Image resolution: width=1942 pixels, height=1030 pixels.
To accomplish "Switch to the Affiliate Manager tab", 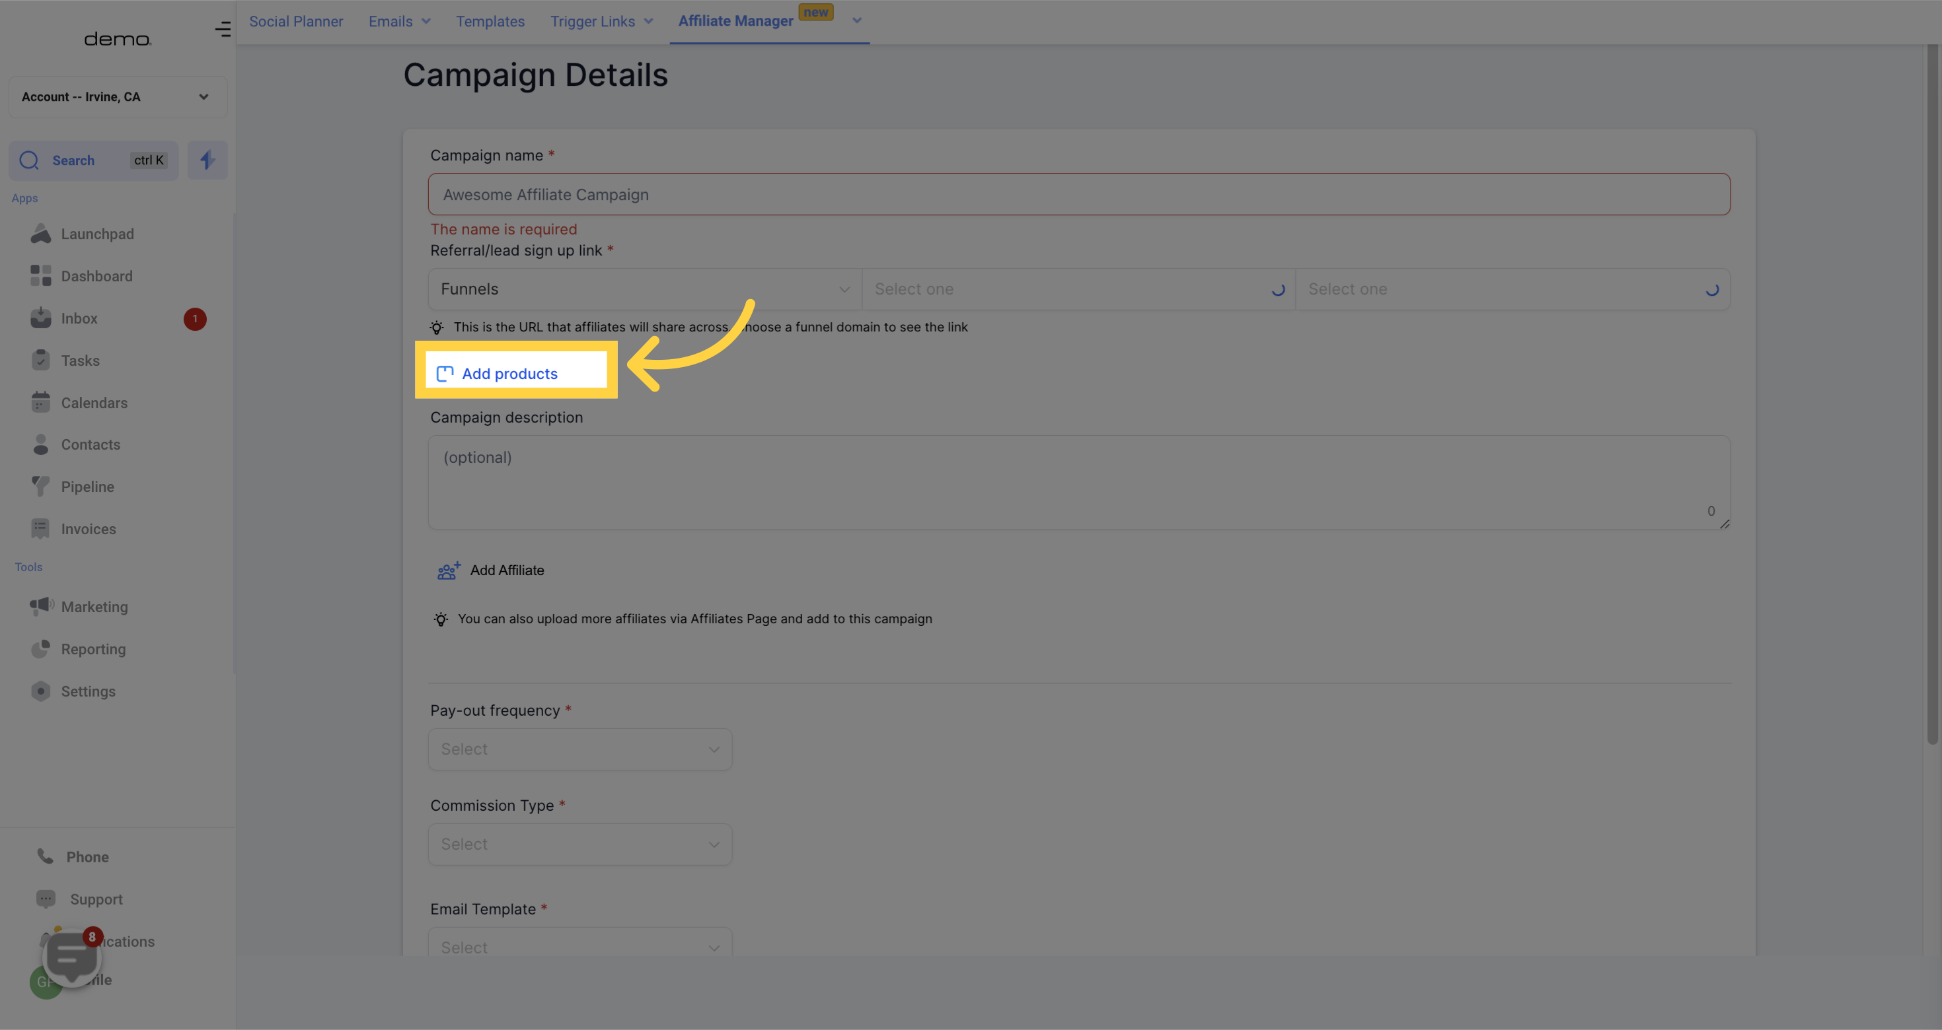I will point(736,20).
